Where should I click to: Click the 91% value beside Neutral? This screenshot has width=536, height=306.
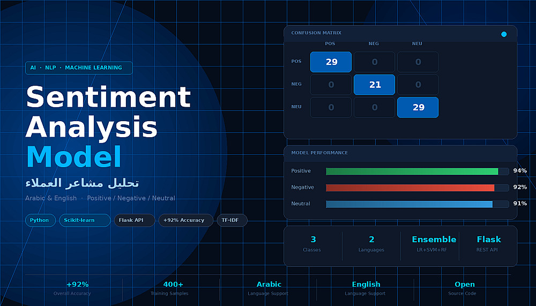[x=520, y=204]
